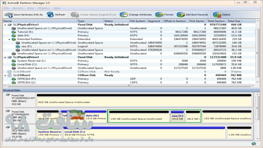Open the View menu

(31, 8)
